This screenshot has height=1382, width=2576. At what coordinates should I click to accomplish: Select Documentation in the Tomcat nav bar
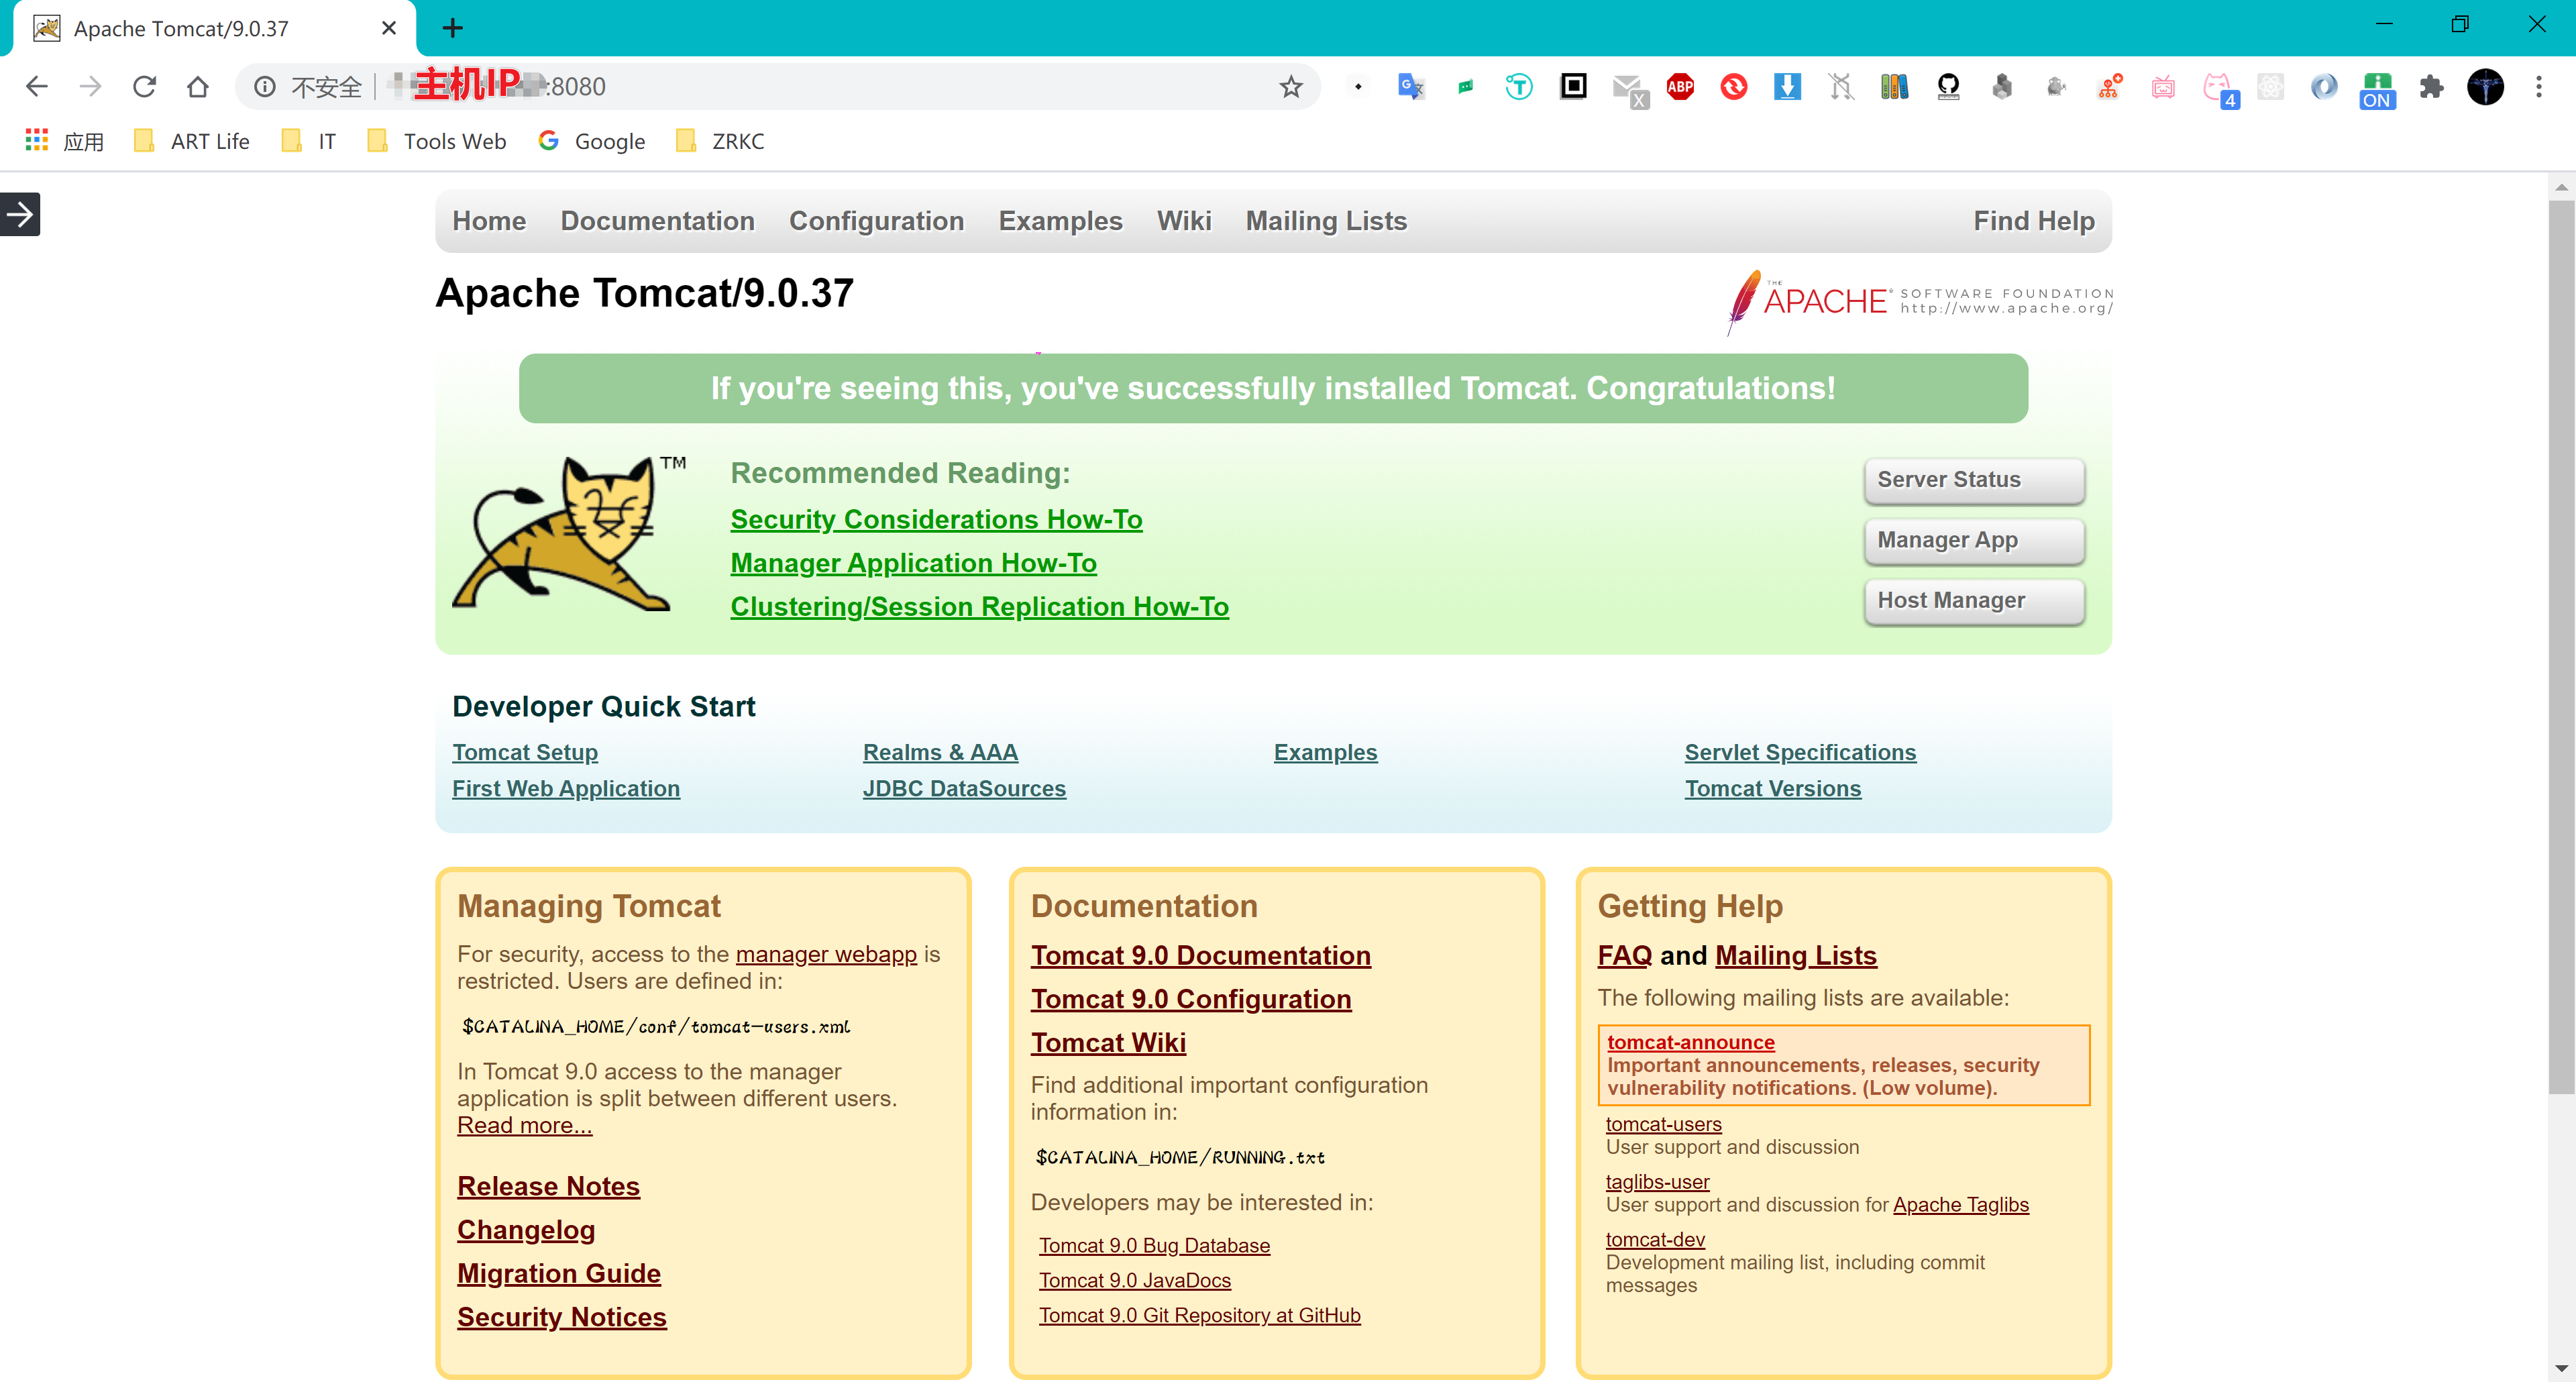tap(657, 221)
